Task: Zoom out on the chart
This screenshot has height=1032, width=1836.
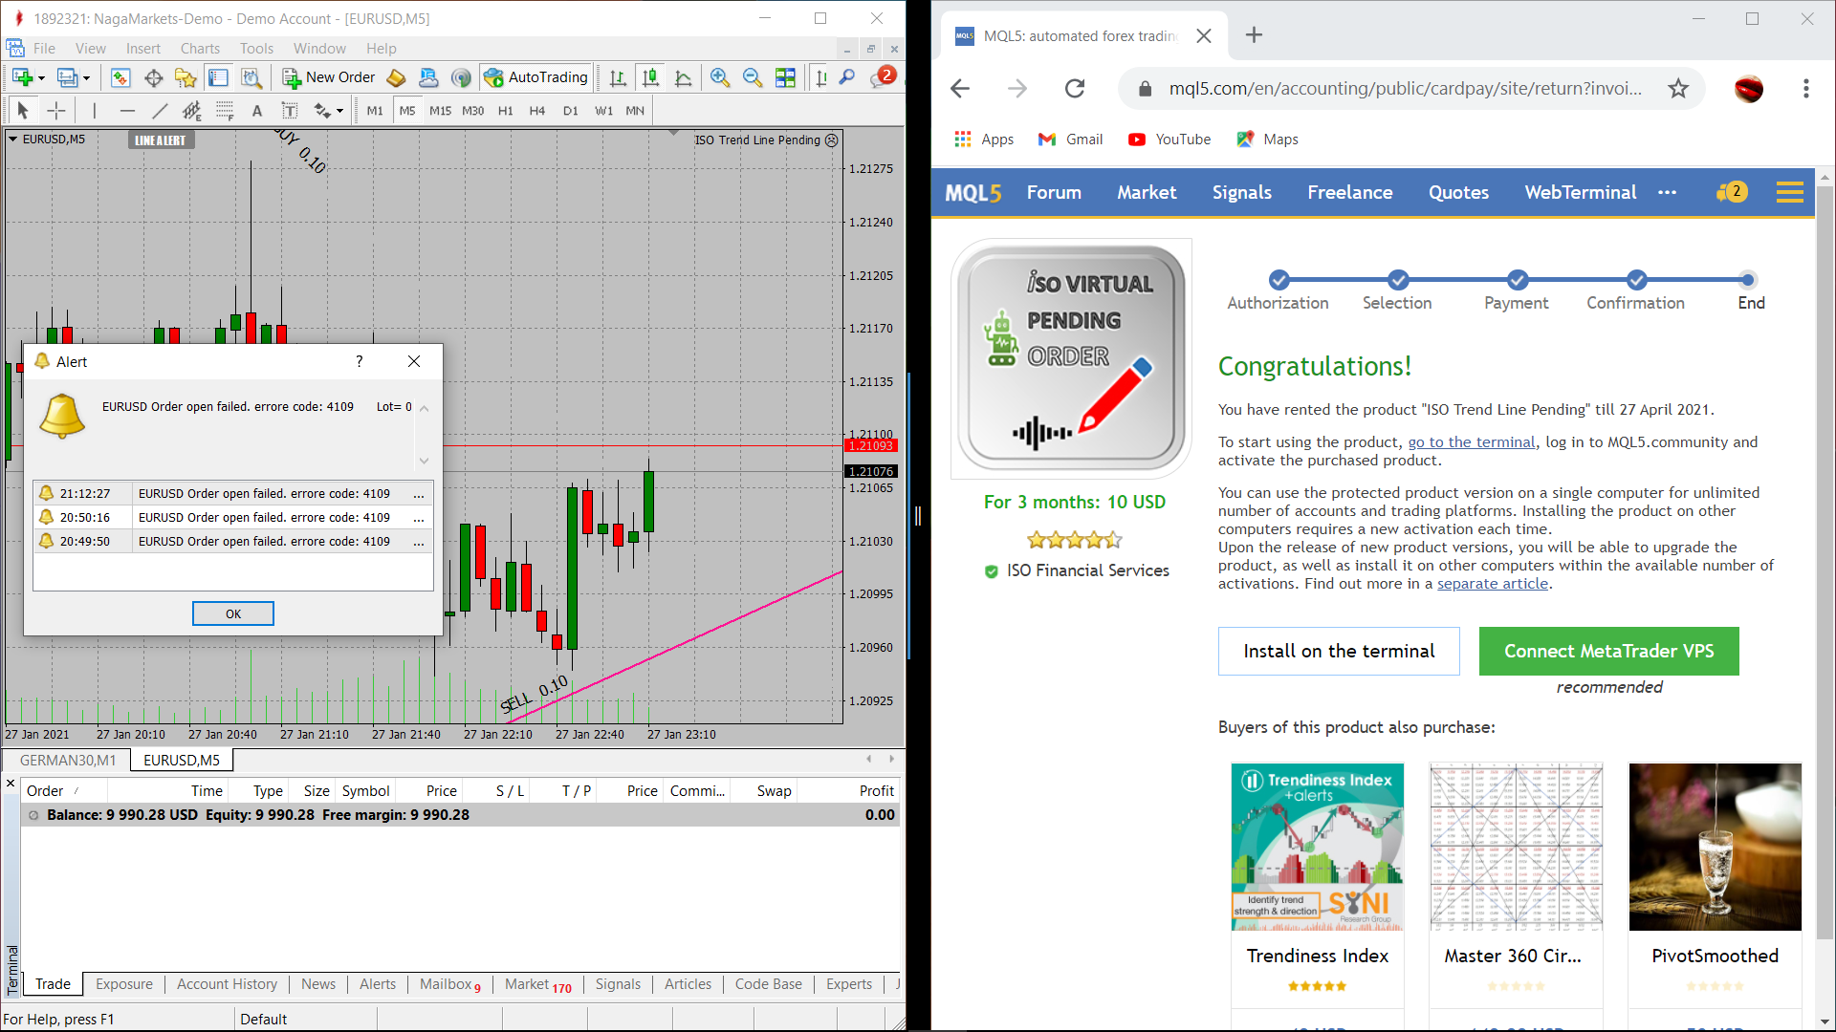Action: pos(753,77)
